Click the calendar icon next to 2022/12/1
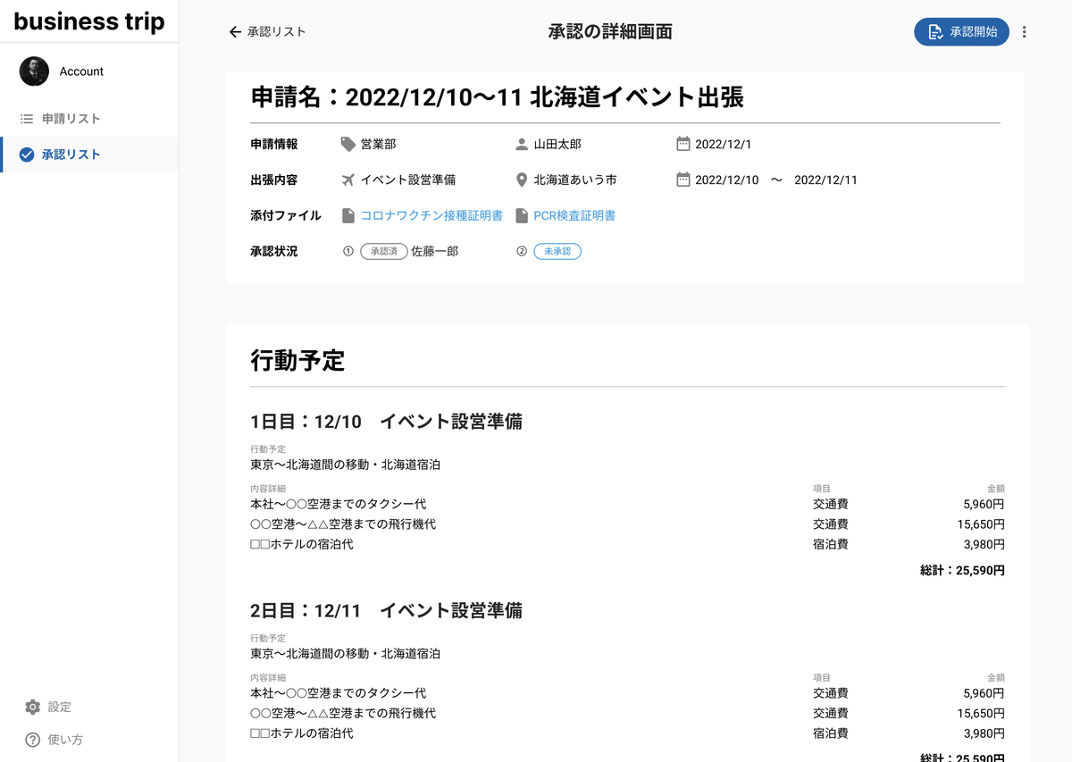1072x762 pixels. coord(683,144)
